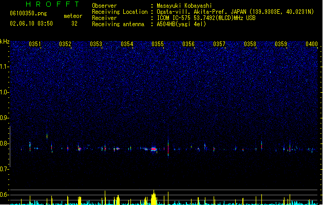The height and width of the screenshot is (205, 323).
Task: Click the 0354 time marker
Action: click(127, 44)
